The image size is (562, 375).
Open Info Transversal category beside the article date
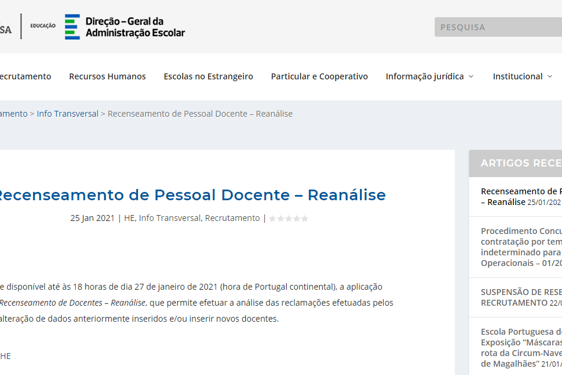click(170, 218)
